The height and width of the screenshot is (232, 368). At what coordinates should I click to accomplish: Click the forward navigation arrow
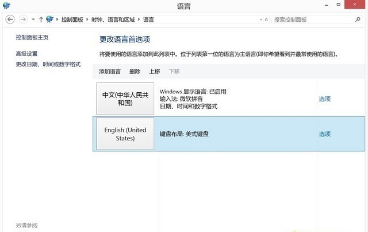coord(23,19)
